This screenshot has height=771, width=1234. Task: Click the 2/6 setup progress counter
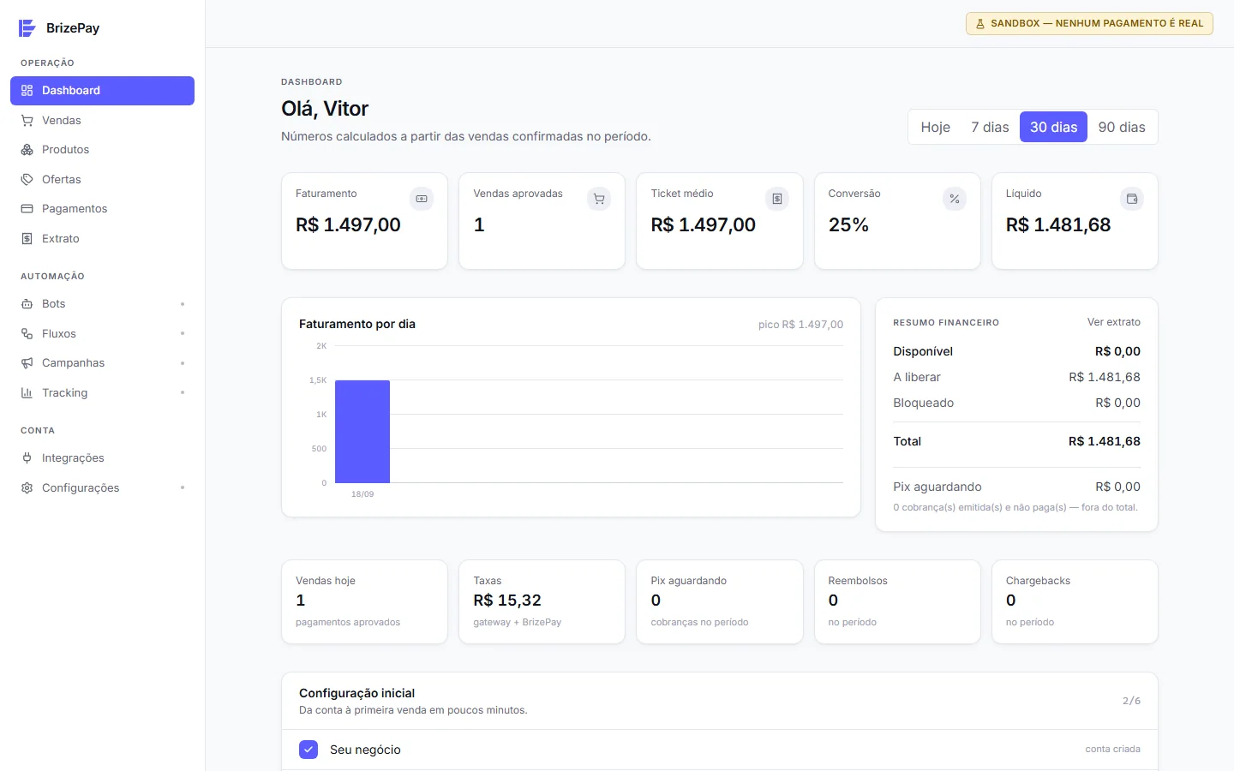pyautogui.click(x=1131, y=701)
